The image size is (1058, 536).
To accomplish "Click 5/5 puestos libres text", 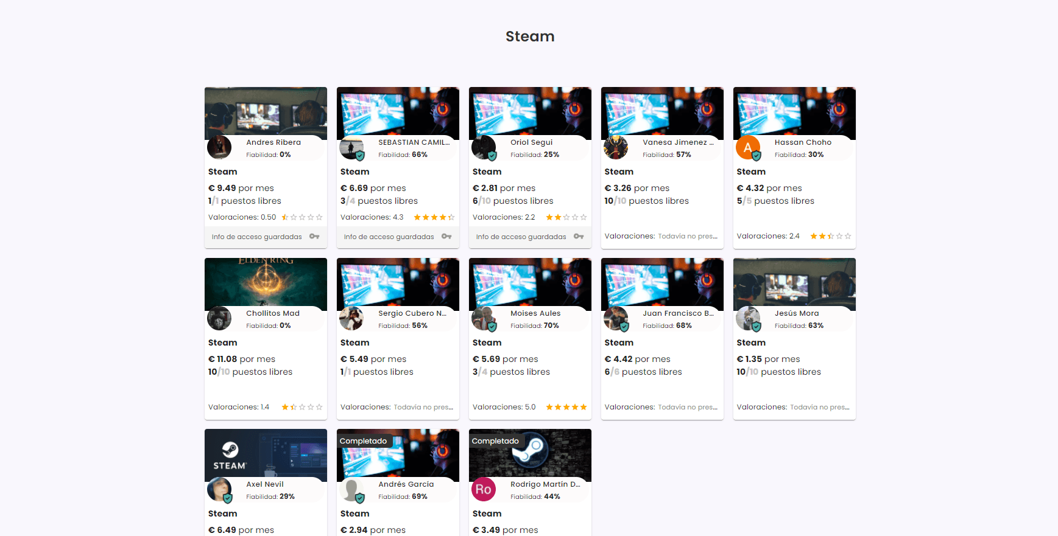I will [775, 201].
